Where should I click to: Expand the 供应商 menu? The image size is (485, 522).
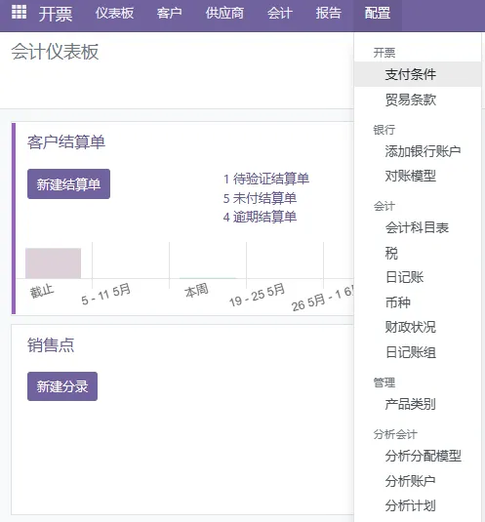click(x=224, y=14)
